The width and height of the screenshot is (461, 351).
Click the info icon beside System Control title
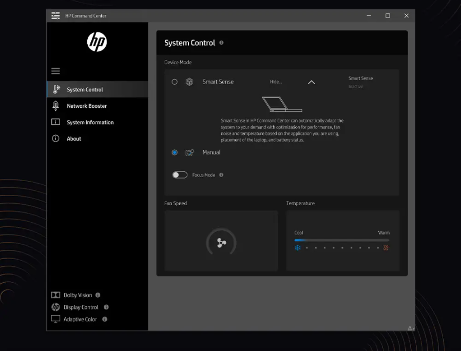click(221, 43)
